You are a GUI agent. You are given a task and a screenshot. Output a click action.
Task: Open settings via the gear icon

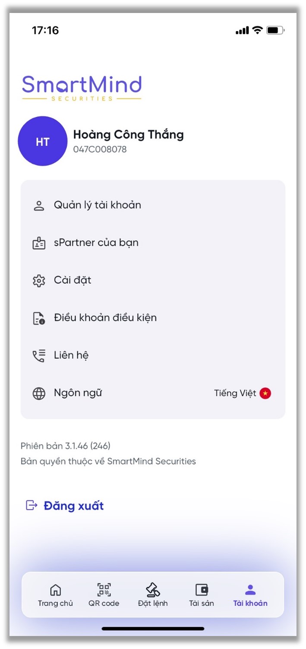39,281
